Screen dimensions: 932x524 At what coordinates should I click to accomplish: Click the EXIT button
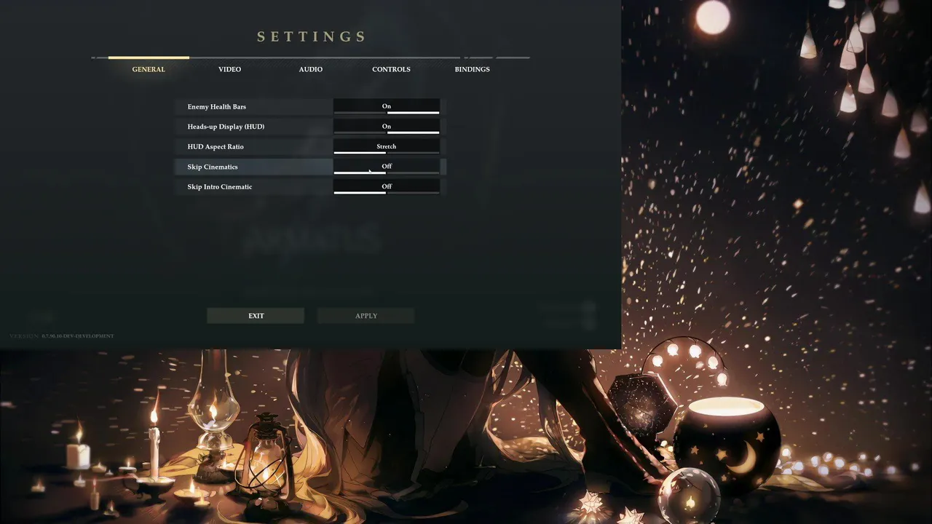coord(256,316)
